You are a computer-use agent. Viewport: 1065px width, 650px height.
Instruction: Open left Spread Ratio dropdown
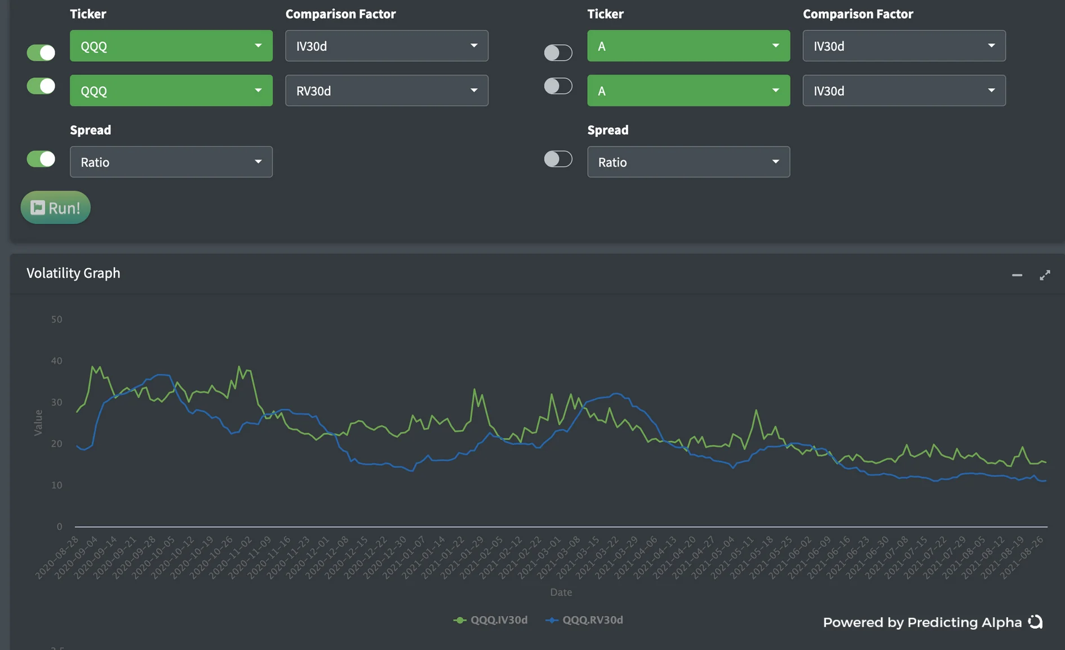171,162
